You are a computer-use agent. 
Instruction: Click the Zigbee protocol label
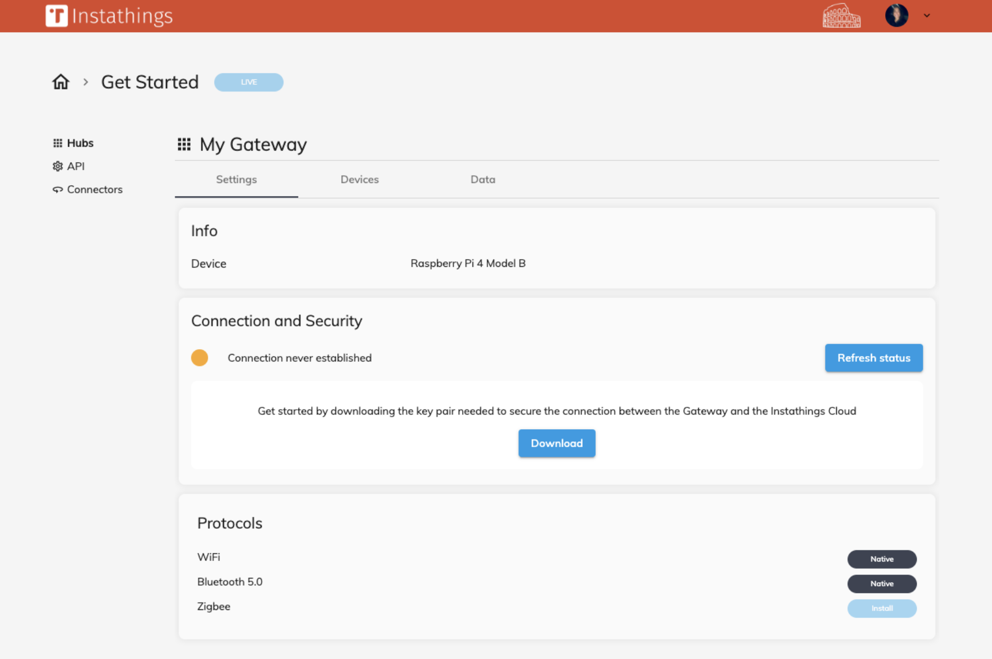214,607
